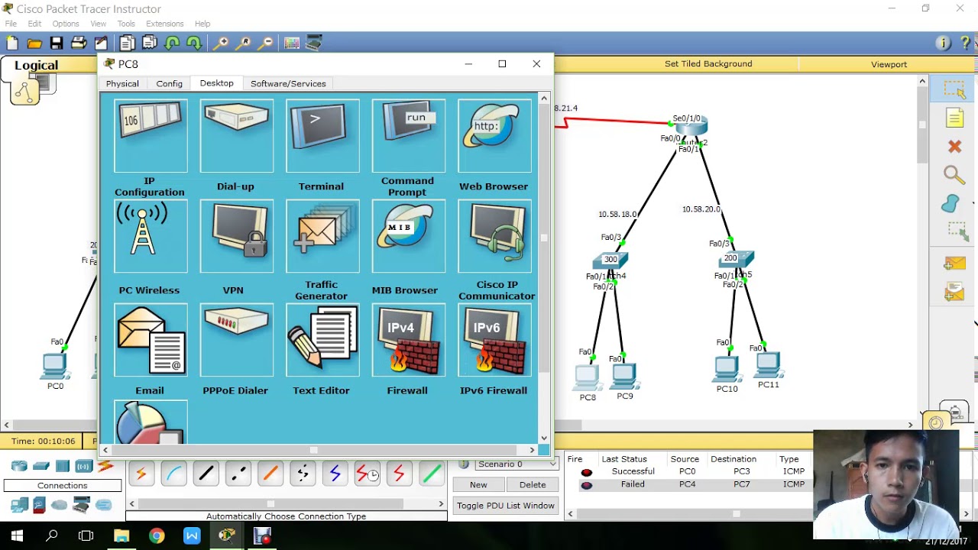Click the Viewport button

pos(889,64)
